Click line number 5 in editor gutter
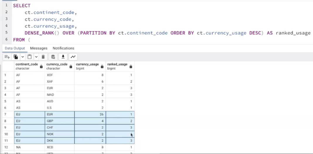 (6, 32)
